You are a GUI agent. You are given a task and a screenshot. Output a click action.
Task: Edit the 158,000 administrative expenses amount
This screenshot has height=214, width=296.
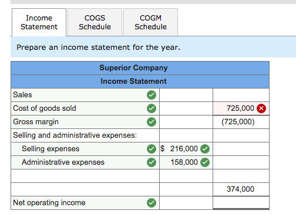click(186, 162)
